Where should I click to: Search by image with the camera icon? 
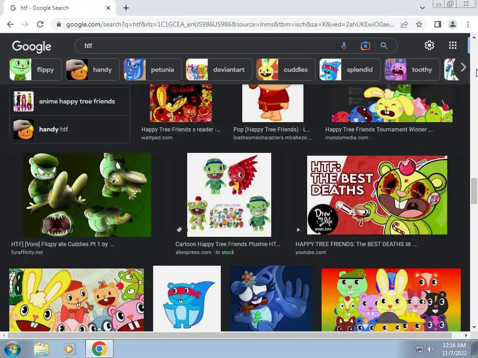point(365,46)
